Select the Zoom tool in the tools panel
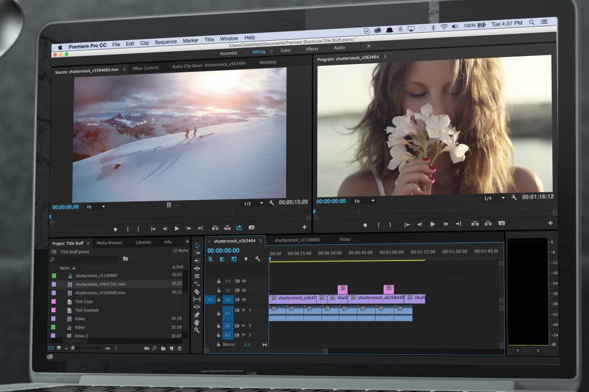Screen dimensions: 589x392 coord(197,330)
